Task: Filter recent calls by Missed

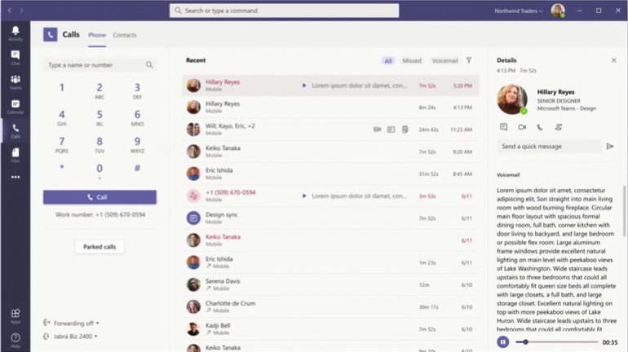Action: pyautogui.click(x=412, y=61)
